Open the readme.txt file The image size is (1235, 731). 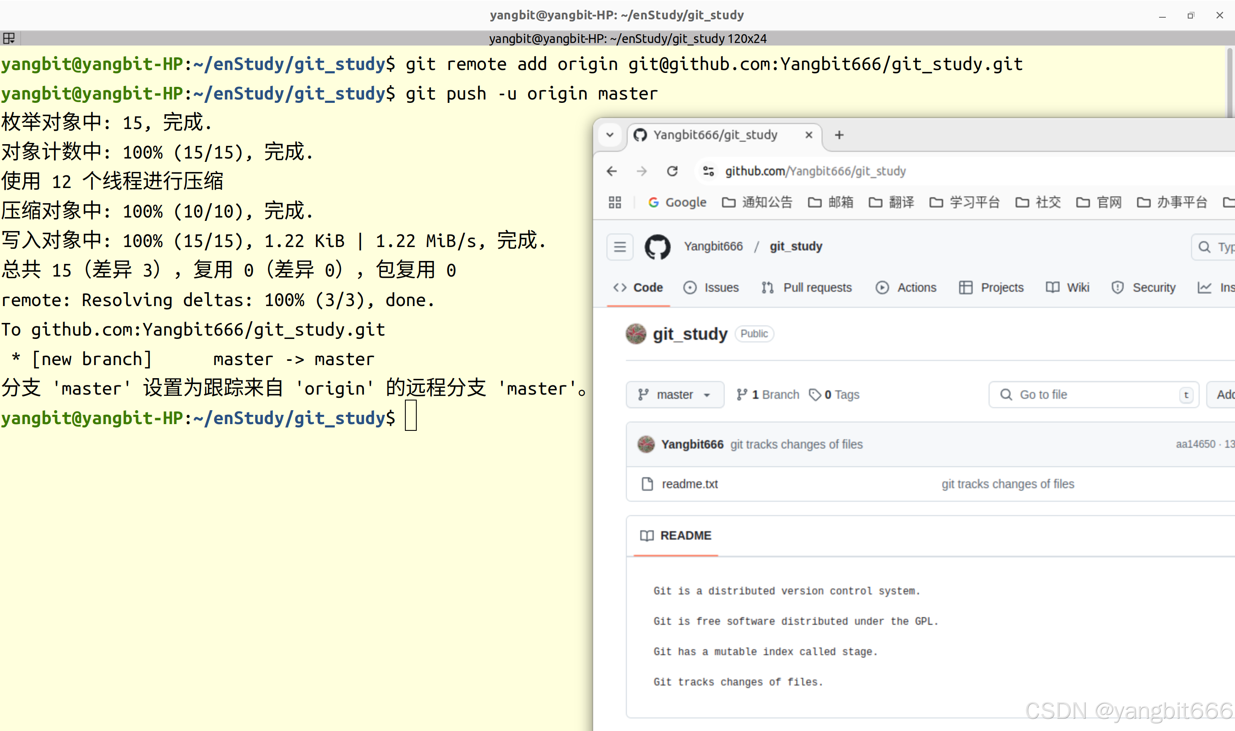point(690,484)
